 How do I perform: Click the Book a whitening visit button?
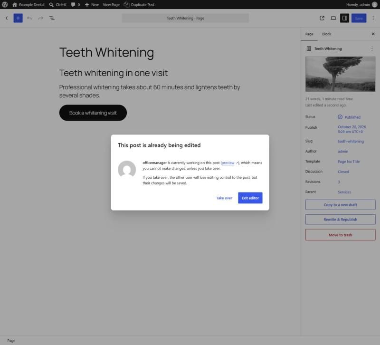(93, 113)
